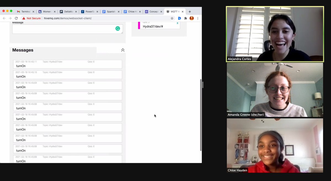Image resolution: width=331 pixels, height=181 pixels.
Task: Open the blue P extension icon
Action: [180, 18]
